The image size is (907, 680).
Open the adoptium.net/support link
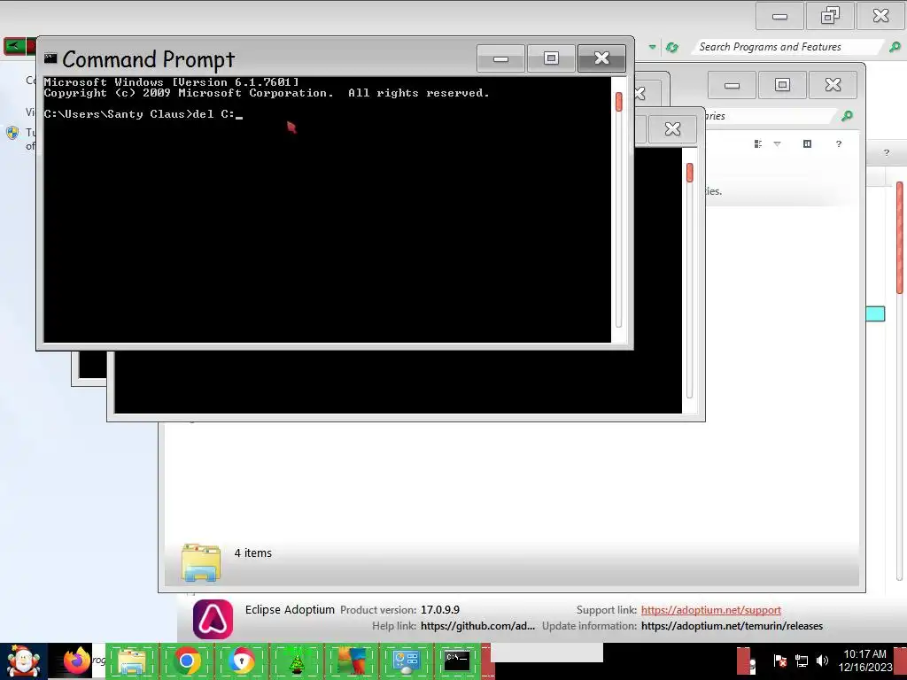pyautogui.click(x=711, y=610)
